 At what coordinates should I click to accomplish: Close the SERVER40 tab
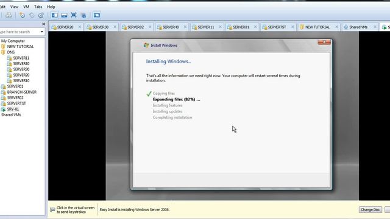[185, 27]
